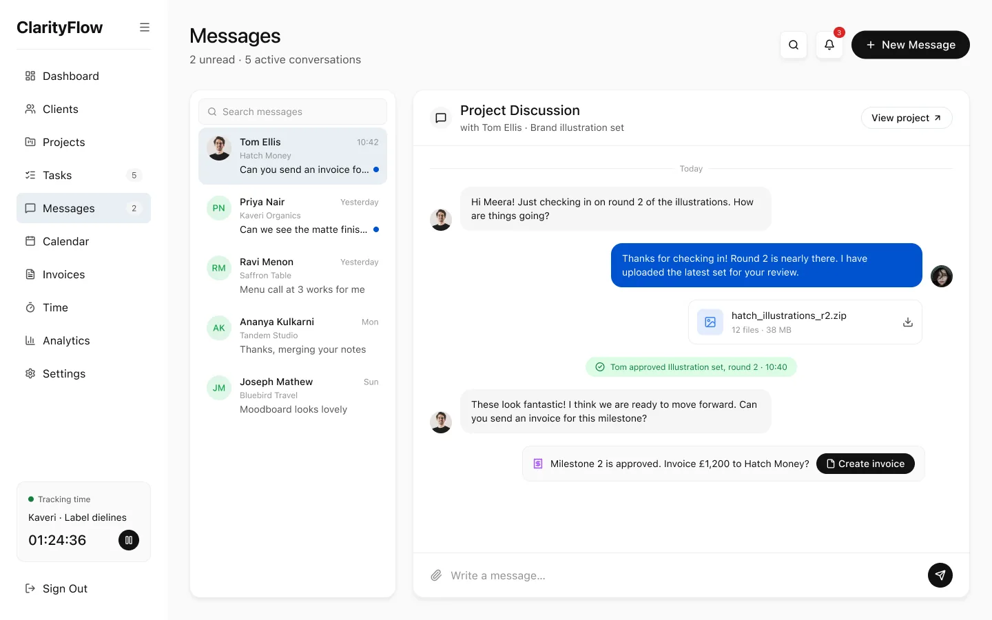Screen dimensions: 992x620
Task: Click the RM avatar for Ravi Menon
Action: tap(219, 268)
